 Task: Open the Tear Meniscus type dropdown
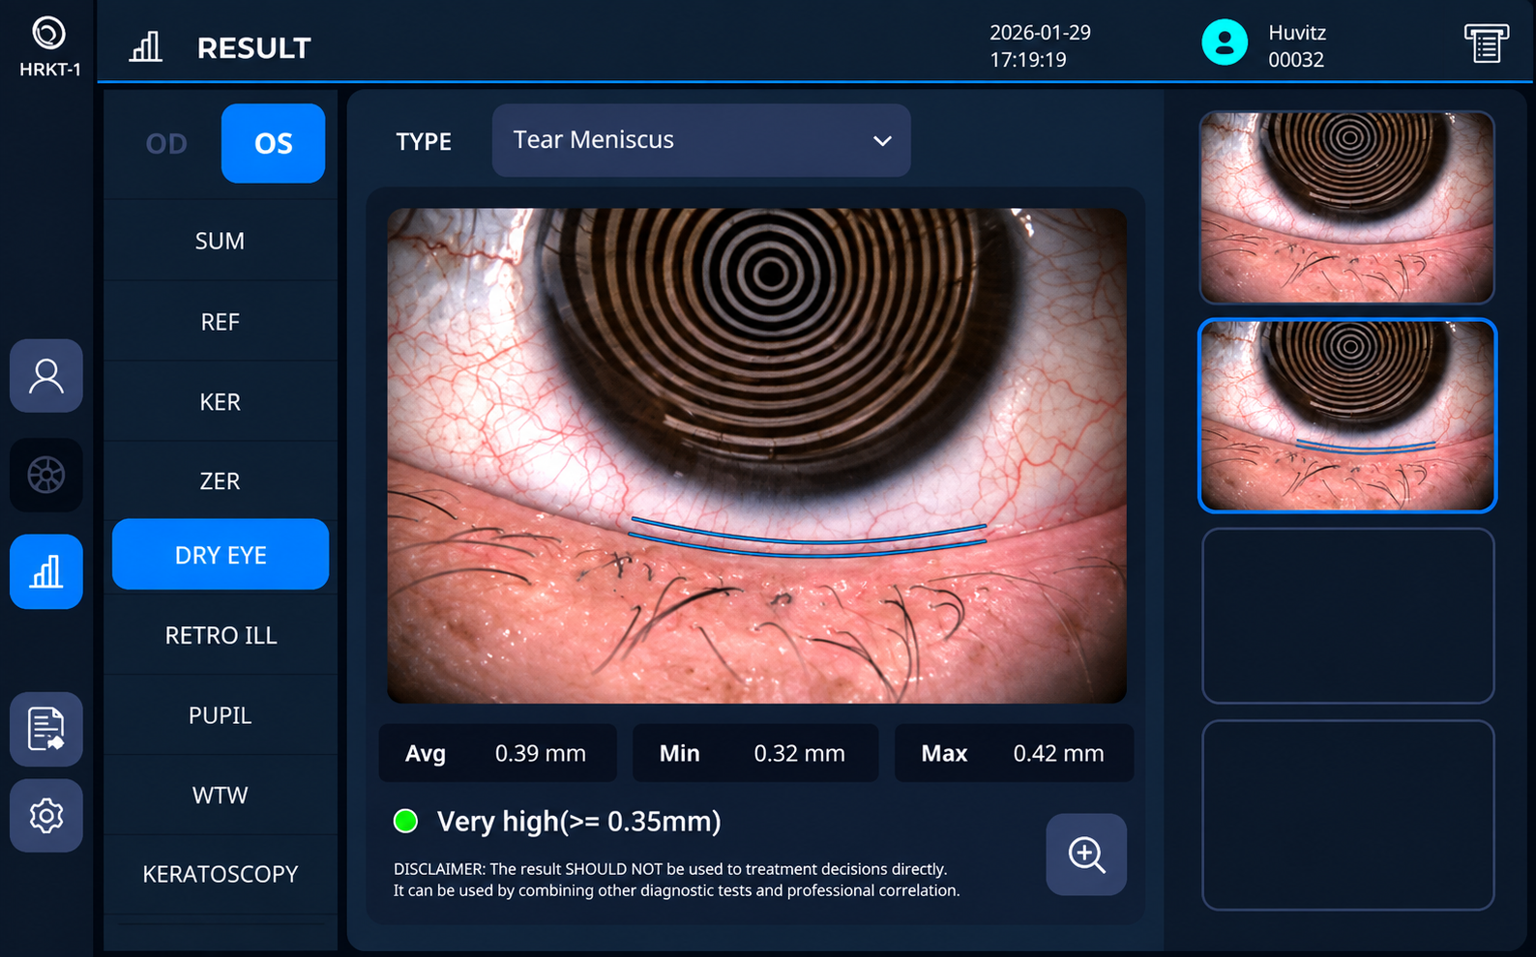(x=701, y=140)
